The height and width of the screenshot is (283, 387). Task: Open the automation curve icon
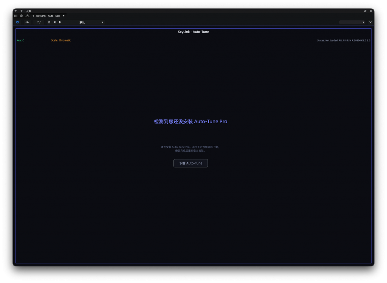tap(39, 22)
